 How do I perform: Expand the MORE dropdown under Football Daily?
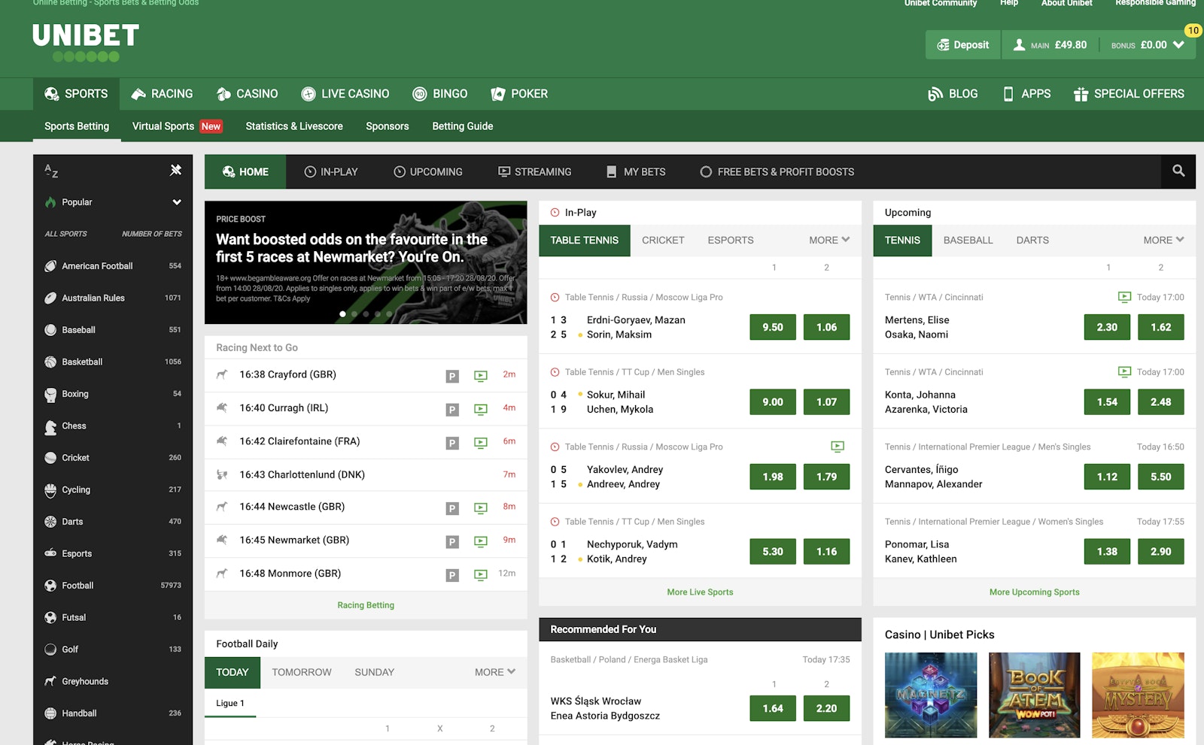coord(494,672)
